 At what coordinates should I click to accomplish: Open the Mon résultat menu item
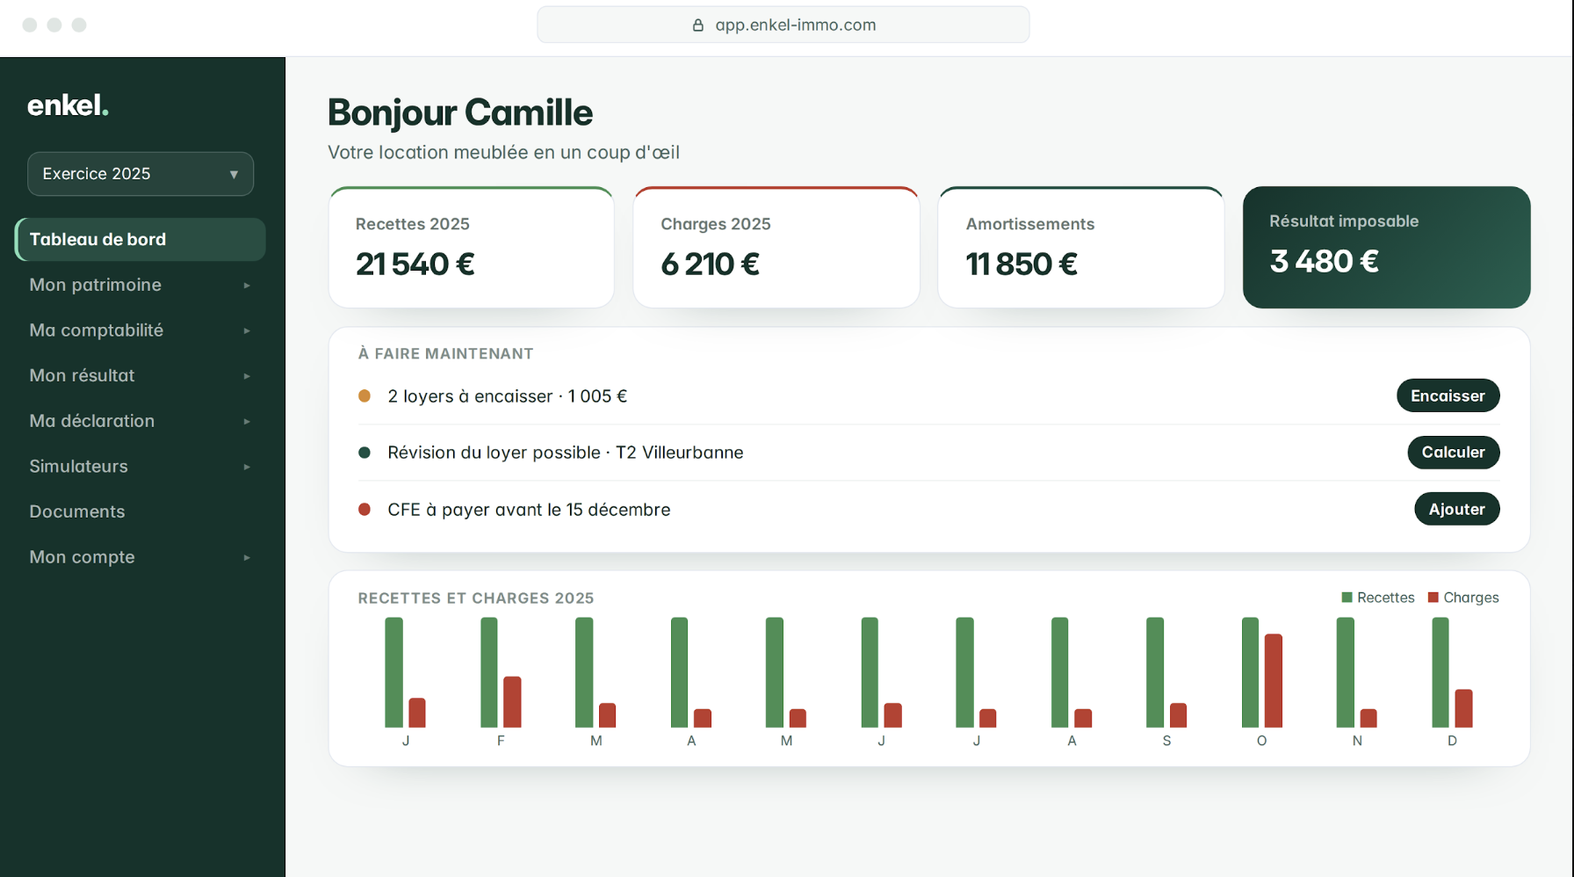pos(141,375)
